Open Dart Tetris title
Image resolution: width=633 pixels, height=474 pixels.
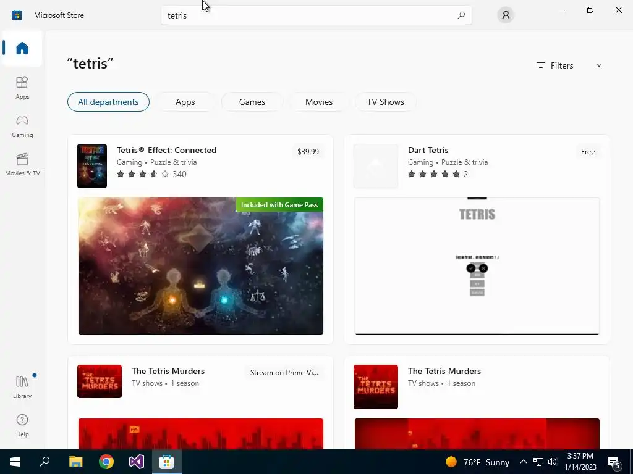click(x=428, y=150)
